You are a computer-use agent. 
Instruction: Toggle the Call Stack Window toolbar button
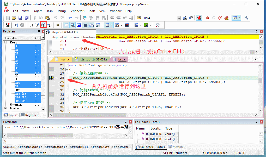[92, 25]
